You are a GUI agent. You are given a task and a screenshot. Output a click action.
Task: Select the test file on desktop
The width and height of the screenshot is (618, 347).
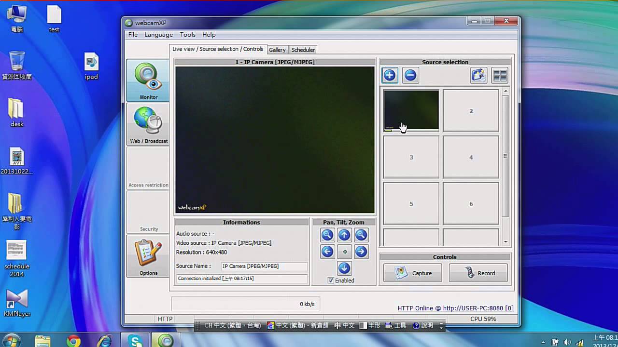click(54, 19)
